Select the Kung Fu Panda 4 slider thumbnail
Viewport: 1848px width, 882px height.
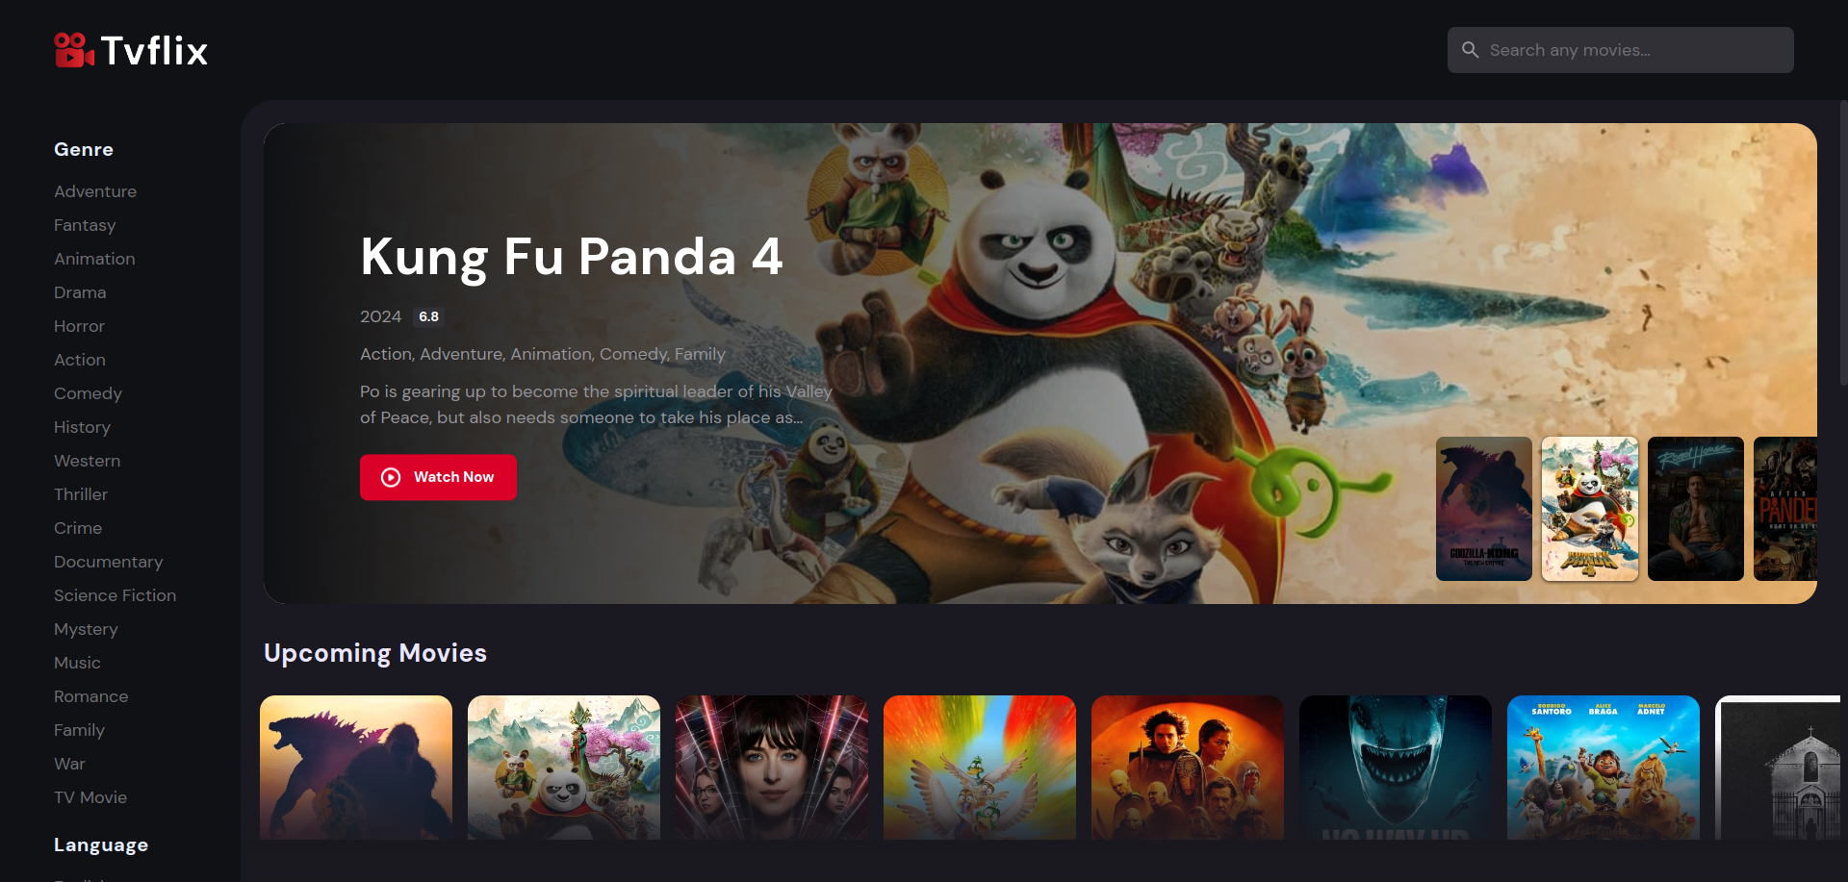coord(1589,509)
